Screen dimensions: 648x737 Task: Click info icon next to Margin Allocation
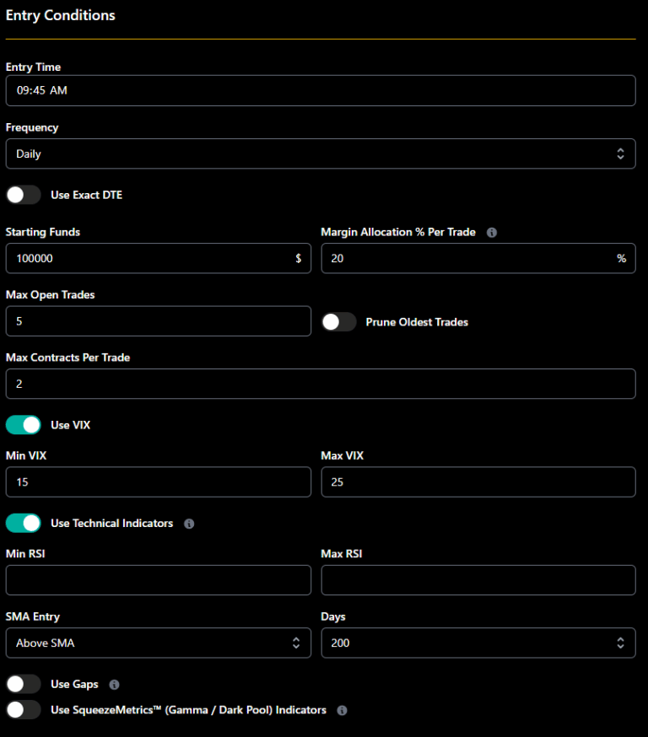[x=492, y=232]
